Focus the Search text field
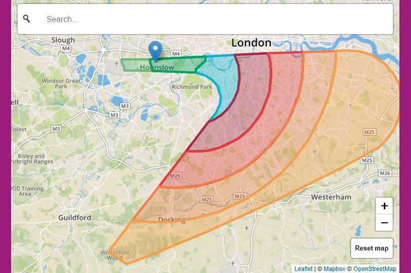411x273 pixels. tap(205, 19)
